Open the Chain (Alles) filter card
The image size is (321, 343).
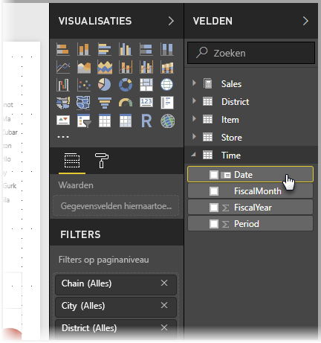point(116,284)
